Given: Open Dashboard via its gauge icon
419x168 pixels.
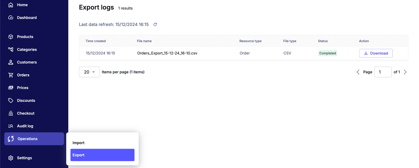Looking at the screenshot, I should (11, 18).
